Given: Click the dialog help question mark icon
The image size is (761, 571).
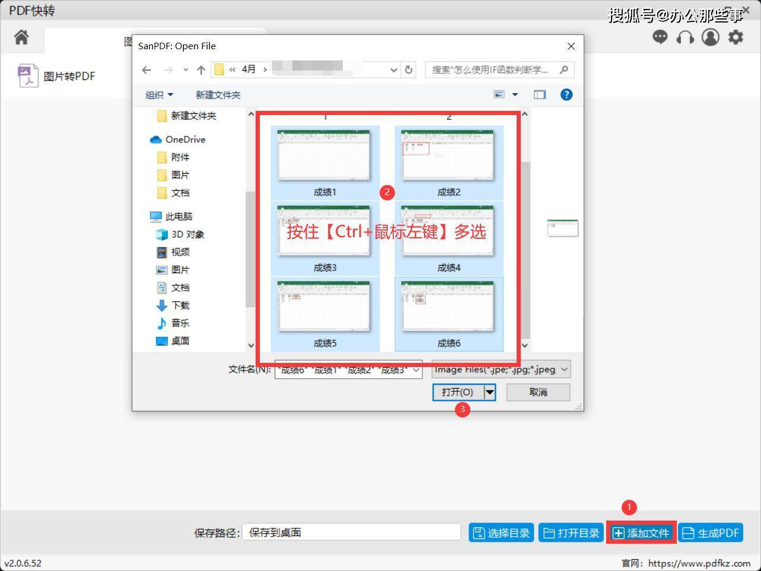Looking at the screenshot, I should pyautogui.click(x=566, y=94).
